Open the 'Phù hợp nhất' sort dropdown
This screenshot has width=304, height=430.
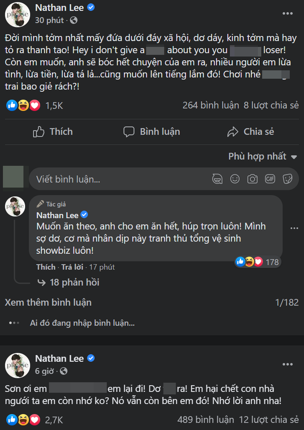263,156
